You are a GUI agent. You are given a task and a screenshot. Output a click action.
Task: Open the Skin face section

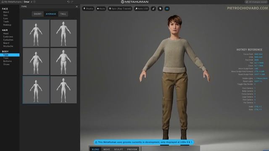tap(5, 15)
